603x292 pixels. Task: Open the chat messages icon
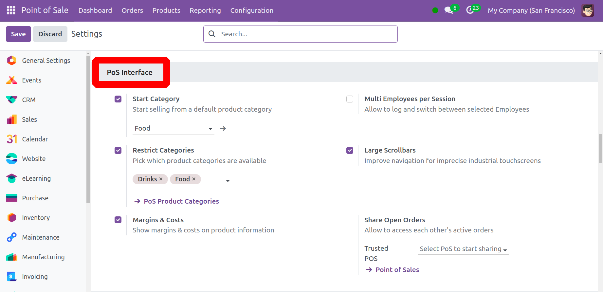448,10
